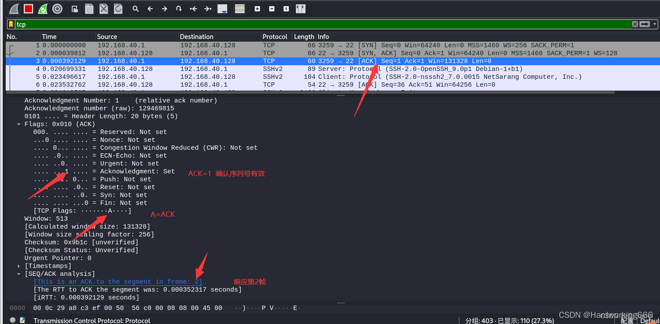This screenshot has height=324, width=660.
Task: Select Nonce: Not set flag line
Action: click(x=95, y=140)
